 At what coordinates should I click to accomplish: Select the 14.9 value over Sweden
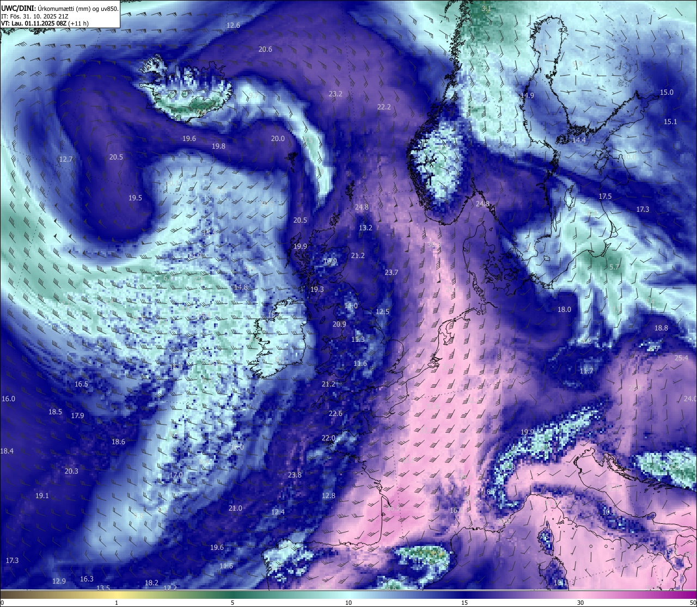coord(527,96)
